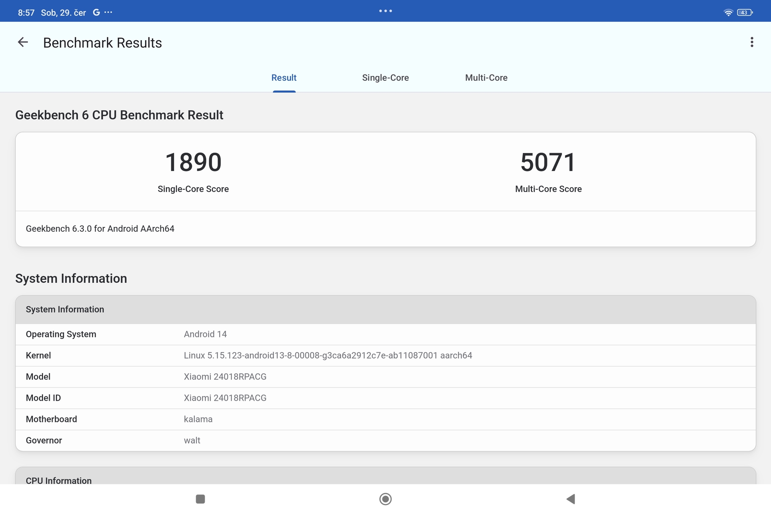Tap the three-dot handle at top center
The image size is (771, 514).
click(x=385, y=11)
